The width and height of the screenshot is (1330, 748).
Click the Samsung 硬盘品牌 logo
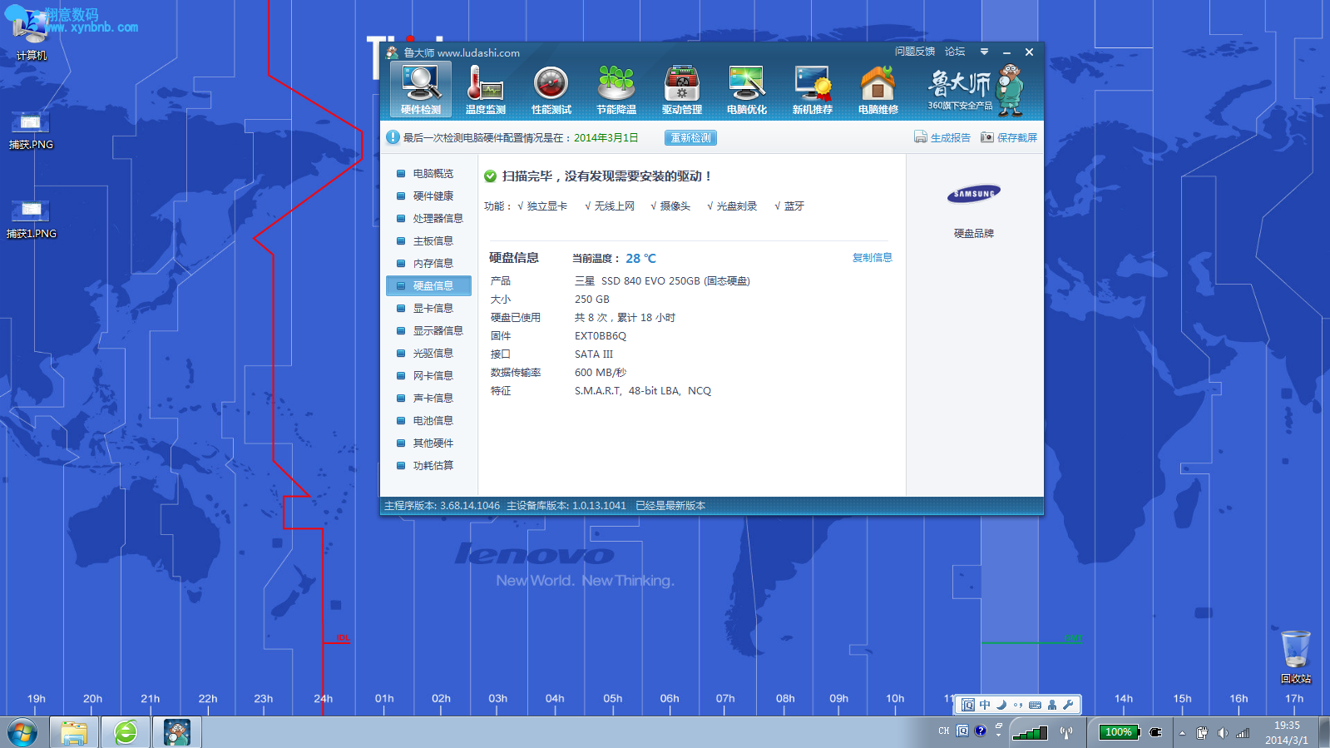tap(974, 194)
